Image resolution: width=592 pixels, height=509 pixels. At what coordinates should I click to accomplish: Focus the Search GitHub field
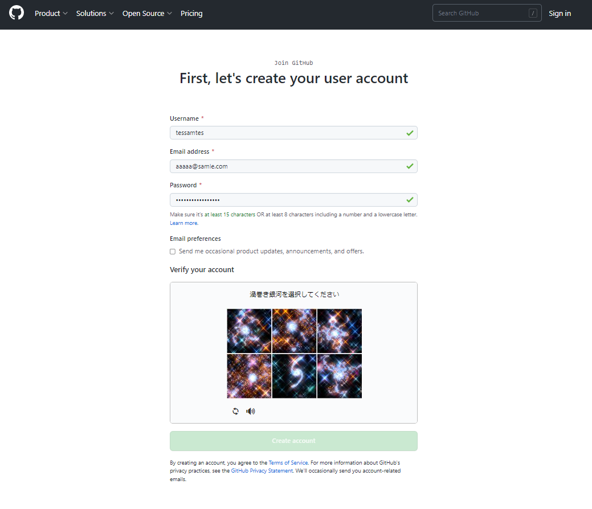[487, 13]
